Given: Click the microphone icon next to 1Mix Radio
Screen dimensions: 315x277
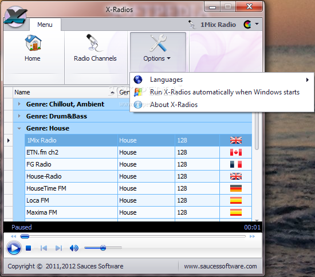Looking at the screenshot, I should pyautogui.click(x=191, y=25).
